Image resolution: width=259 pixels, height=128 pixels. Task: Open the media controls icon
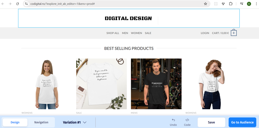tap(242, 4)
